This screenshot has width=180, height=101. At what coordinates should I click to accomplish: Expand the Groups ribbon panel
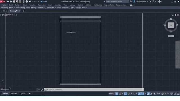pyautogui.click(x=78, y=8)
